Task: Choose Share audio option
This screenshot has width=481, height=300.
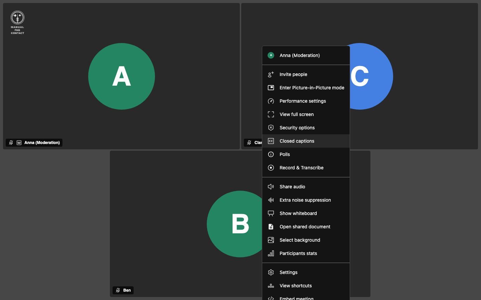Action: (306, 187)
